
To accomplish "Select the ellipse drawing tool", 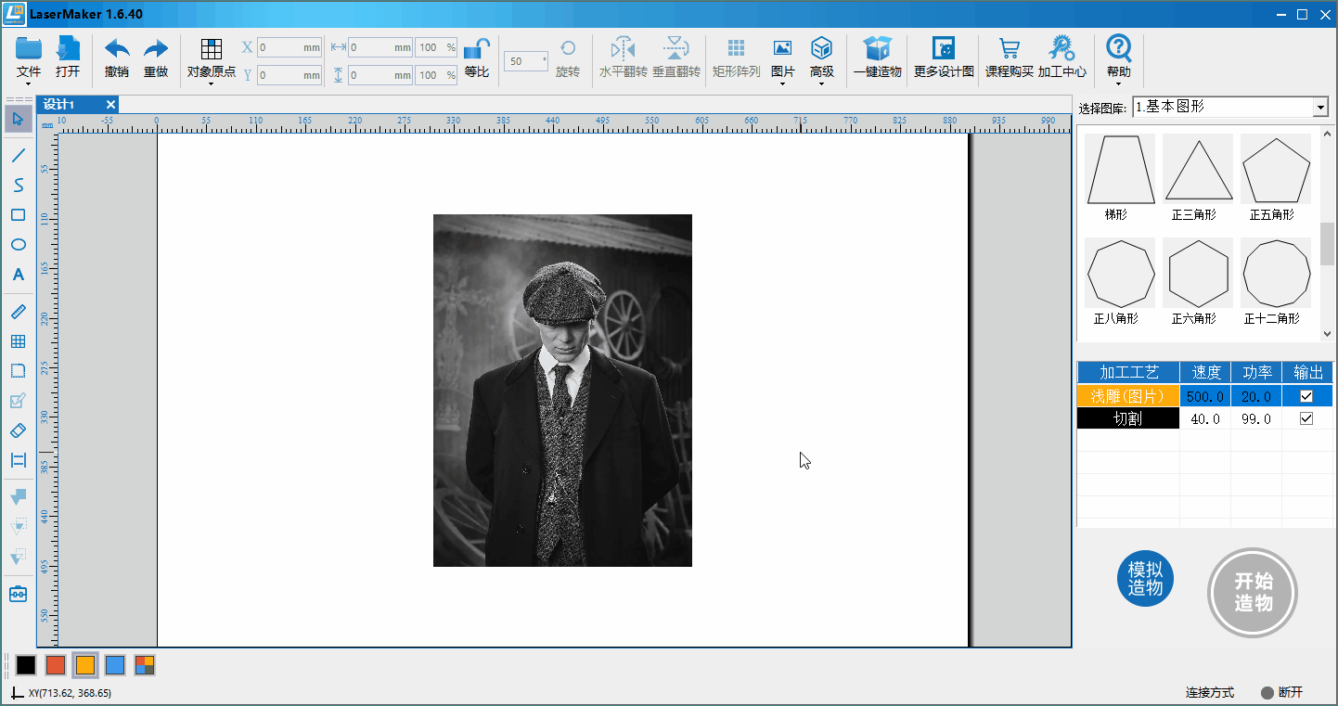I will tap(18, 245).
